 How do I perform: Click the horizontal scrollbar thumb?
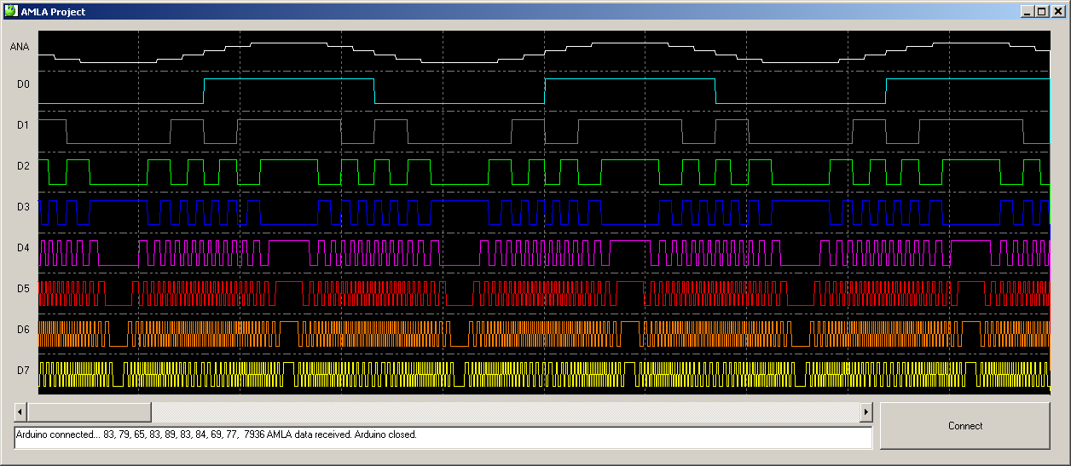pos(89,412)
